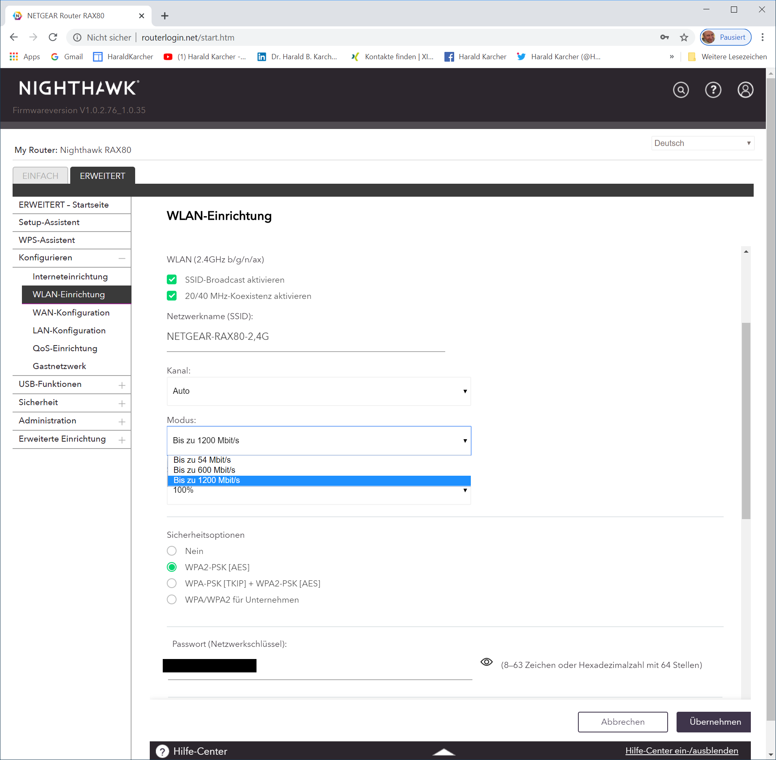Expand the Erweiterte Einrichtung section
The width and height of the screenshot is (776, 760).
tap(122, 440)
